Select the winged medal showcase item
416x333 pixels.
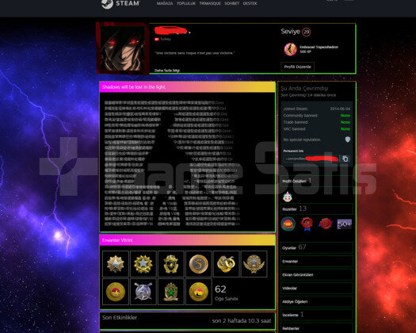pyautogui.click(x=254, y=264)
